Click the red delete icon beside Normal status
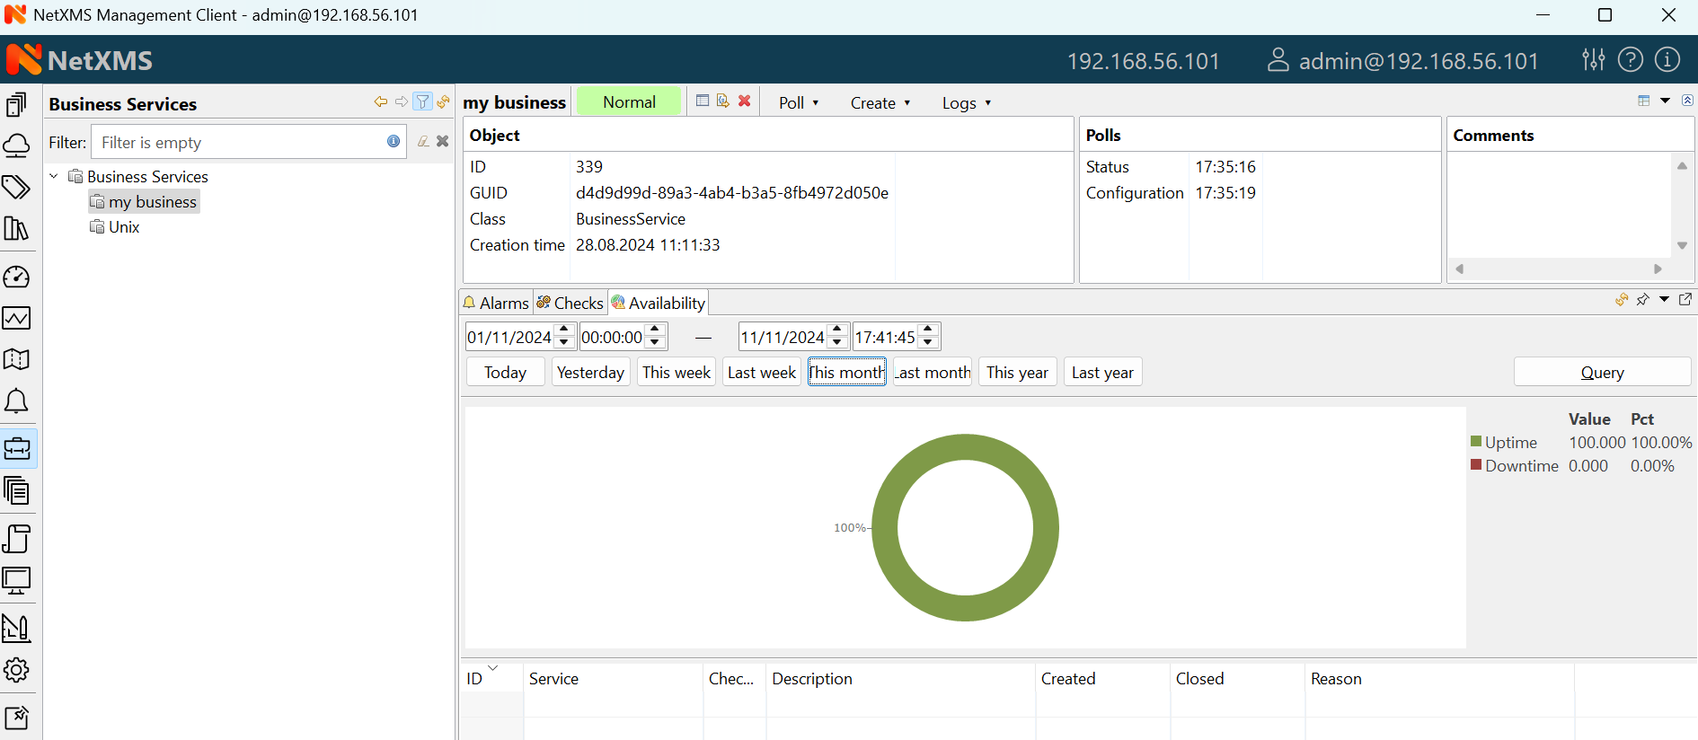This screenshot has height=740, width=1698. [744, 101]
